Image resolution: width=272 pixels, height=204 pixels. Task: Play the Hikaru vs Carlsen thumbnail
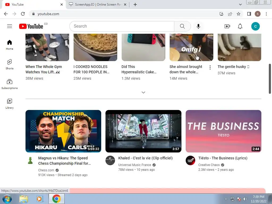[63, 131]
